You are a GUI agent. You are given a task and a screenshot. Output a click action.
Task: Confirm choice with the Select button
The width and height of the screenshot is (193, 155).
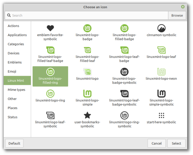click(x=176, y=143)
